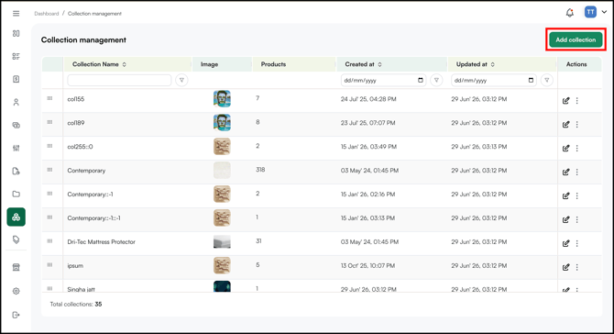The image size is (614, 334).
Task: Edit the ipsum collection
Action: pos(565,267)
